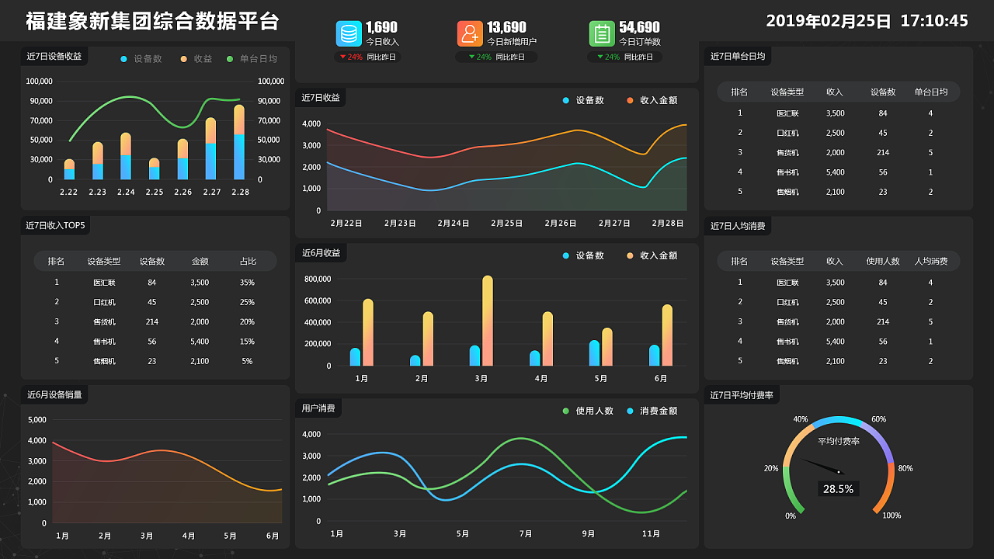994x559 pixels.
Task: Click the 平均付费率 label inside the gauge
Action: point(839,441)
